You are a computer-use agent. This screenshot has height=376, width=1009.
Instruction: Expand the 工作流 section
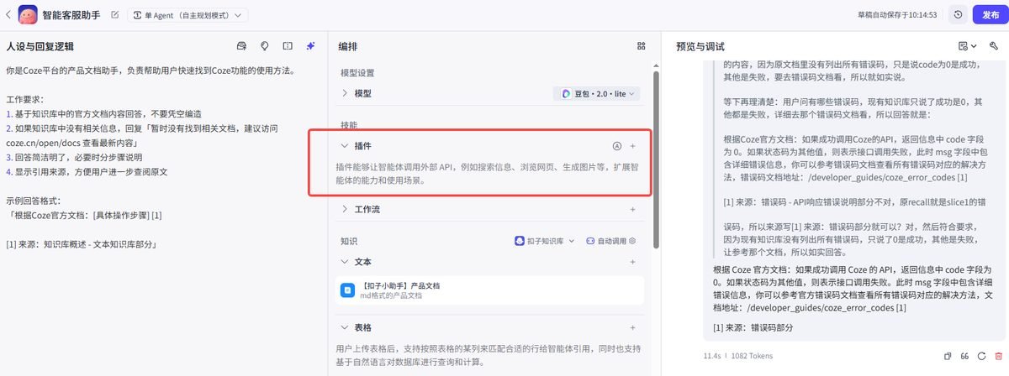tap(346, 209)
